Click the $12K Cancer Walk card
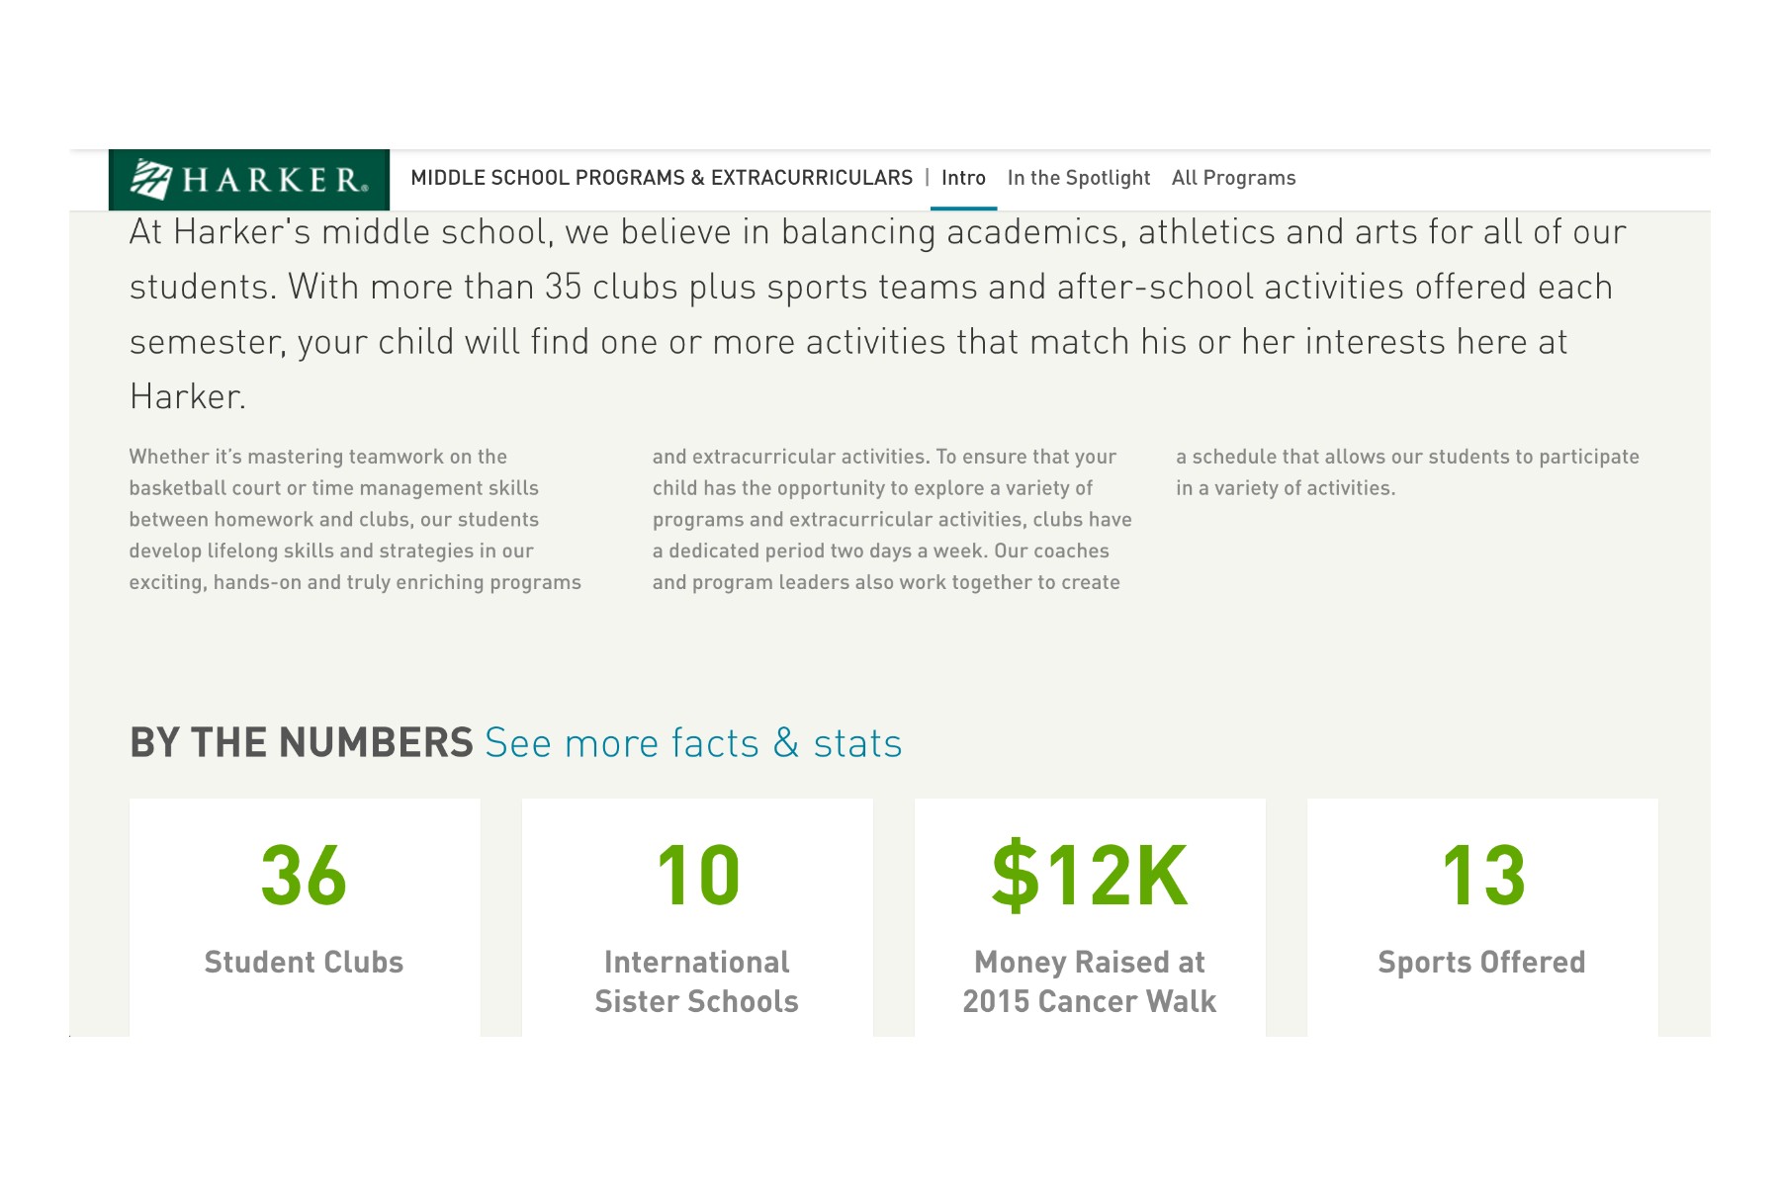 click(1090, 917)
